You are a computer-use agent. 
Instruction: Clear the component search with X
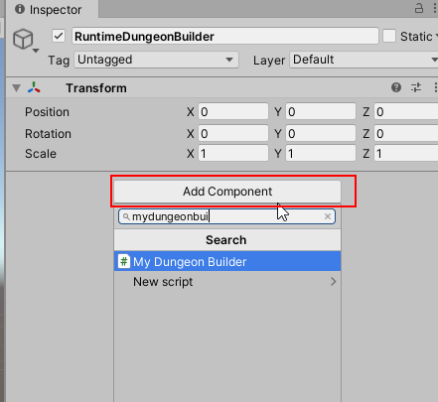(328, 216)
